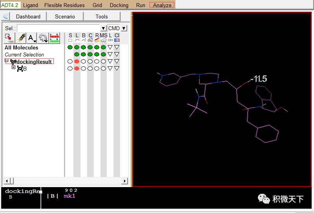Open the Docking menu

(119, 5)
